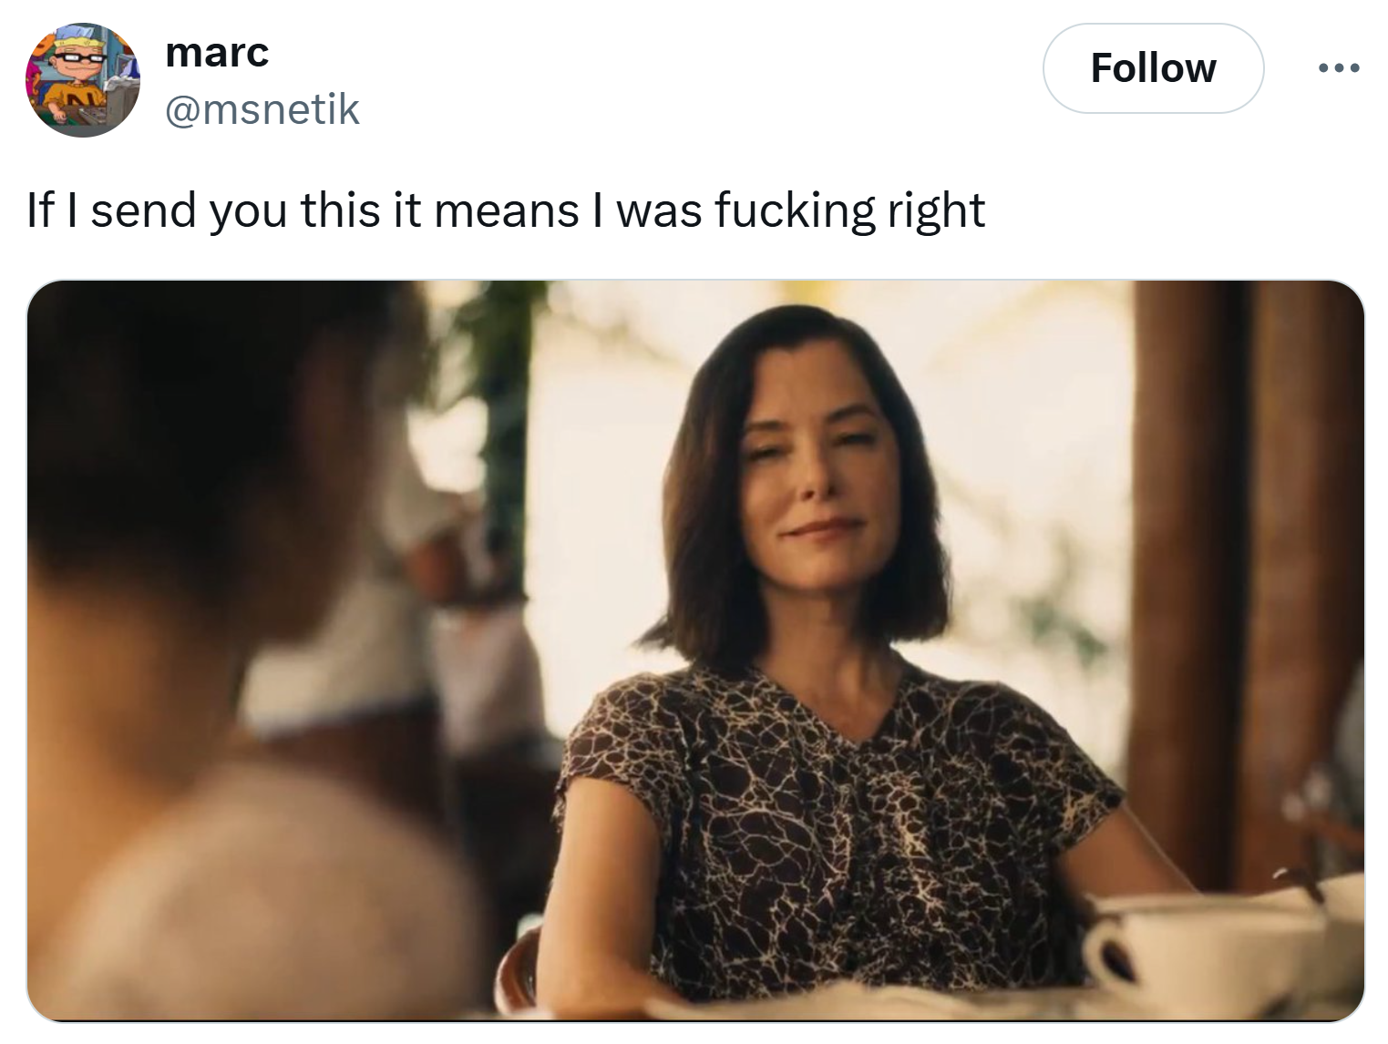Visit the @msnetik handle link
Screen dimensions: 1388x1044
coord(262,110)
